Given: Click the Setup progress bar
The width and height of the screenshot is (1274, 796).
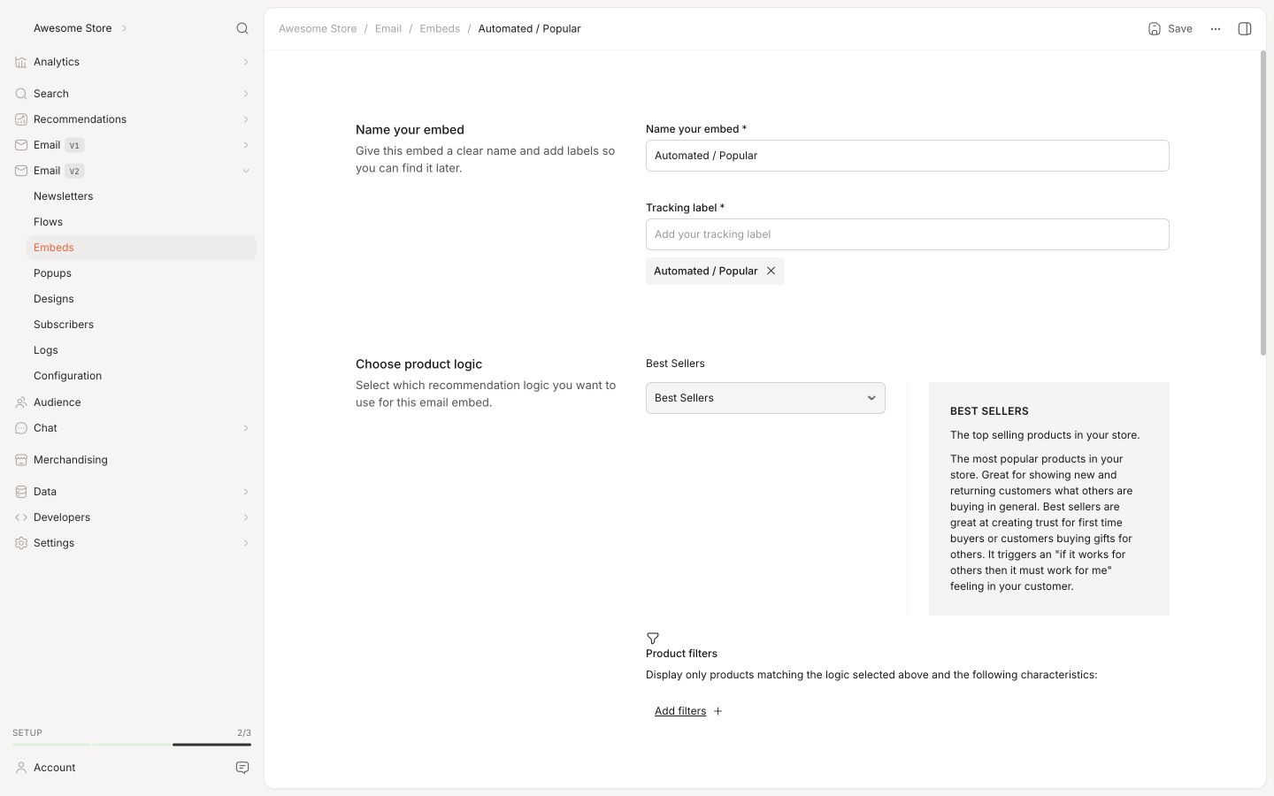Looking at the screenshot, I should [132, 745].
